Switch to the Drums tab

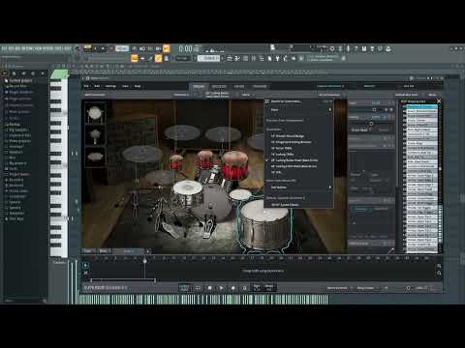pyautogui.click(x=199, y=86)
